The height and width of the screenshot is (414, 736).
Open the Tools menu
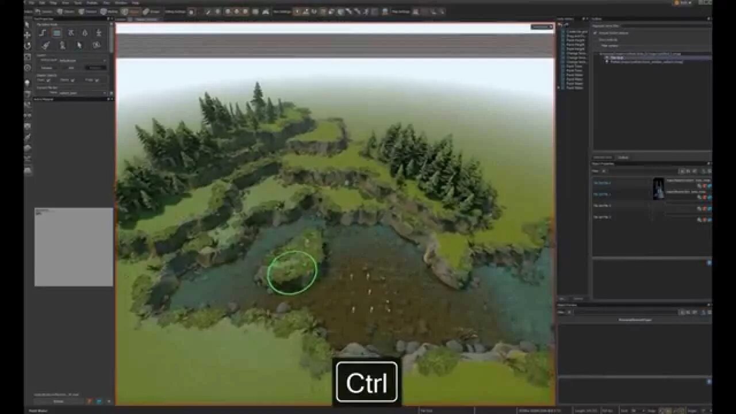click(78, 3)
